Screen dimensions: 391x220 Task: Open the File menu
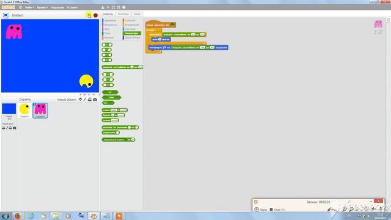pos(29,7)
